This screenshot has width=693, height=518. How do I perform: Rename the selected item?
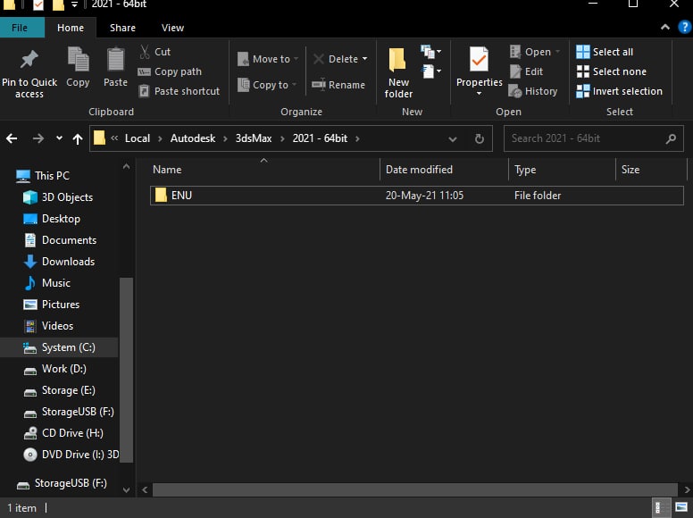point(338,85)
